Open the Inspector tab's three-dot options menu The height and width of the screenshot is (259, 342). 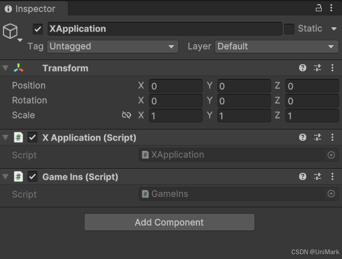pos(331,8)
